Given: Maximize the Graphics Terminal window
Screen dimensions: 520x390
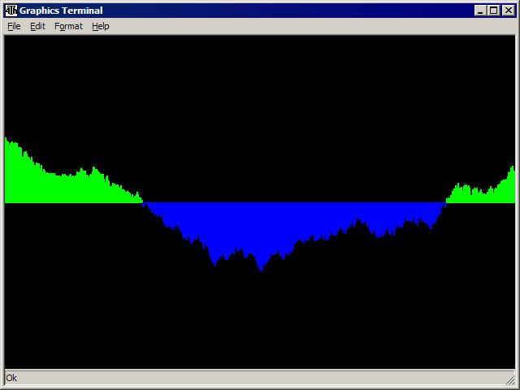Looking at the screenshot, I should coord(493,11).
